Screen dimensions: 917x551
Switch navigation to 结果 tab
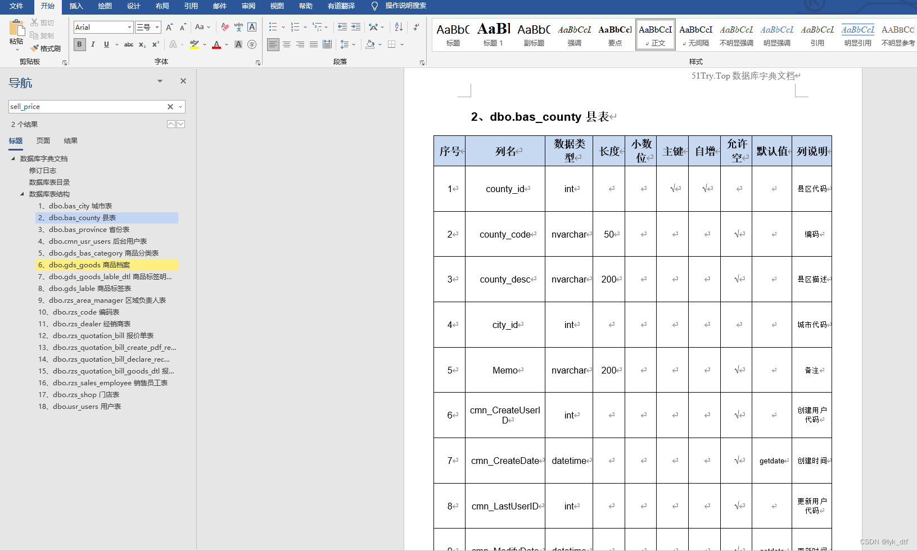click(71, 141)
